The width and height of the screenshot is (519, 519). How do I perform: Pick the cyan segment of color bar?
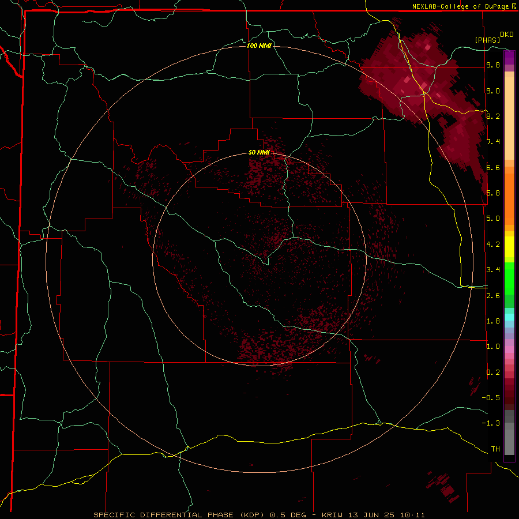point(509,317)
